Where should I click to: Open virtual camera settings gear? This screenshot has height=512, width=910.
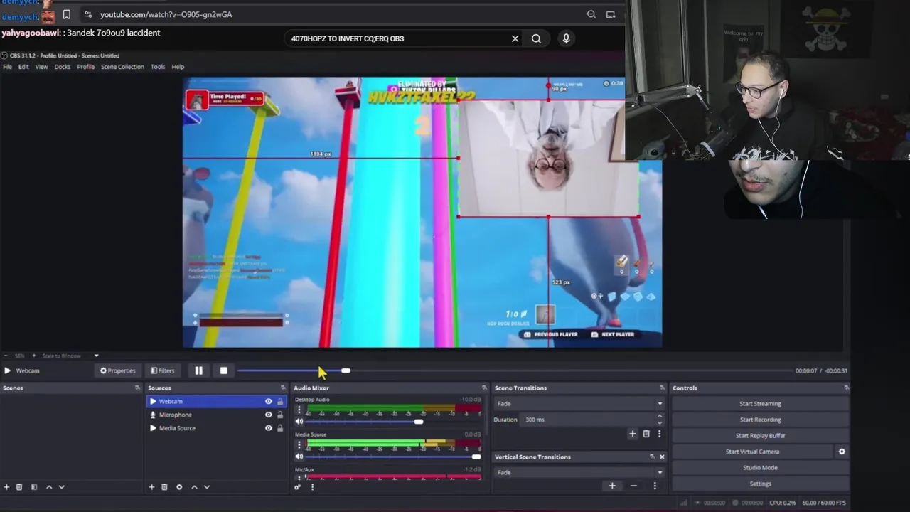click(842, 452)
